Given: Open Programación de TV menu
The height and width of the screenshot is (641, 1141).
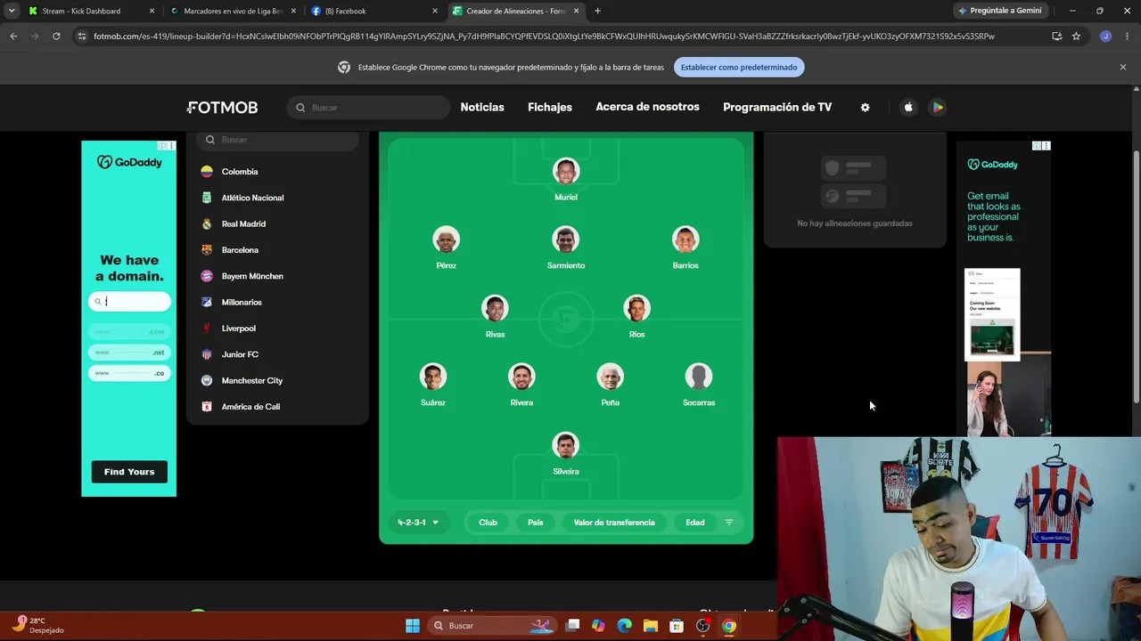Looking at the screenshot, I should tap(777, 107).
